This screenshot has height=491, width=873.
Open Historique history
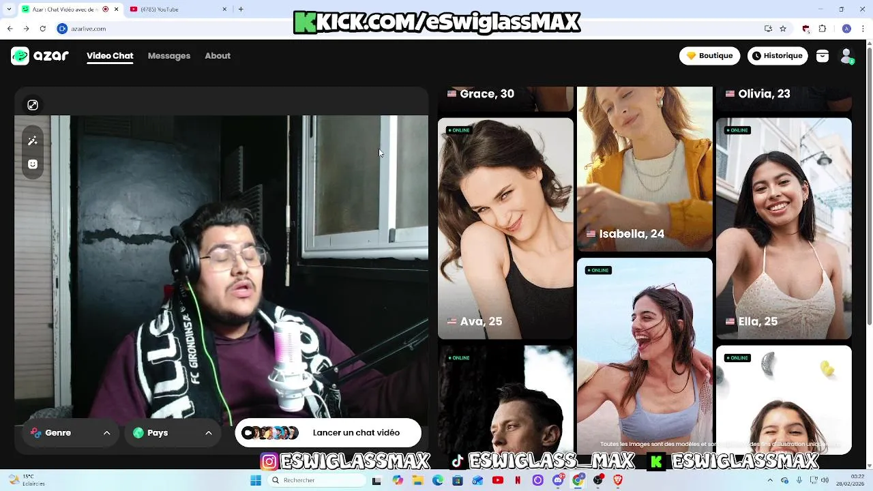pos(778,56)
